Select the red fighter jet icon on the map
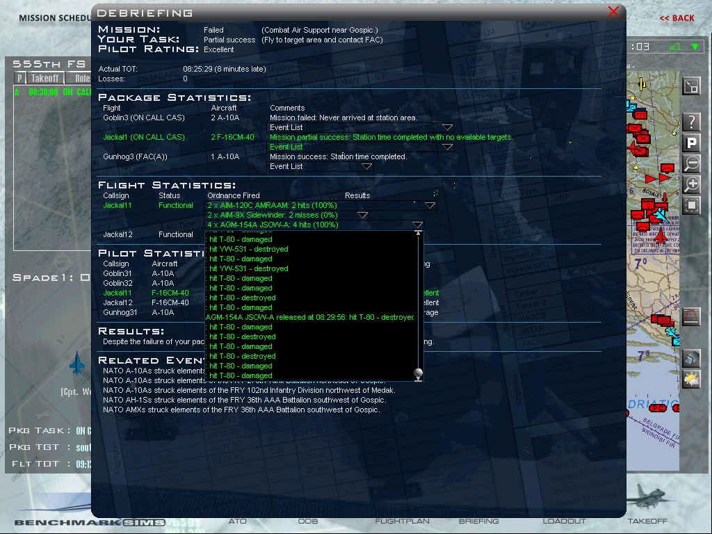The width and height of the screenshot is (712, 534). 661,235
